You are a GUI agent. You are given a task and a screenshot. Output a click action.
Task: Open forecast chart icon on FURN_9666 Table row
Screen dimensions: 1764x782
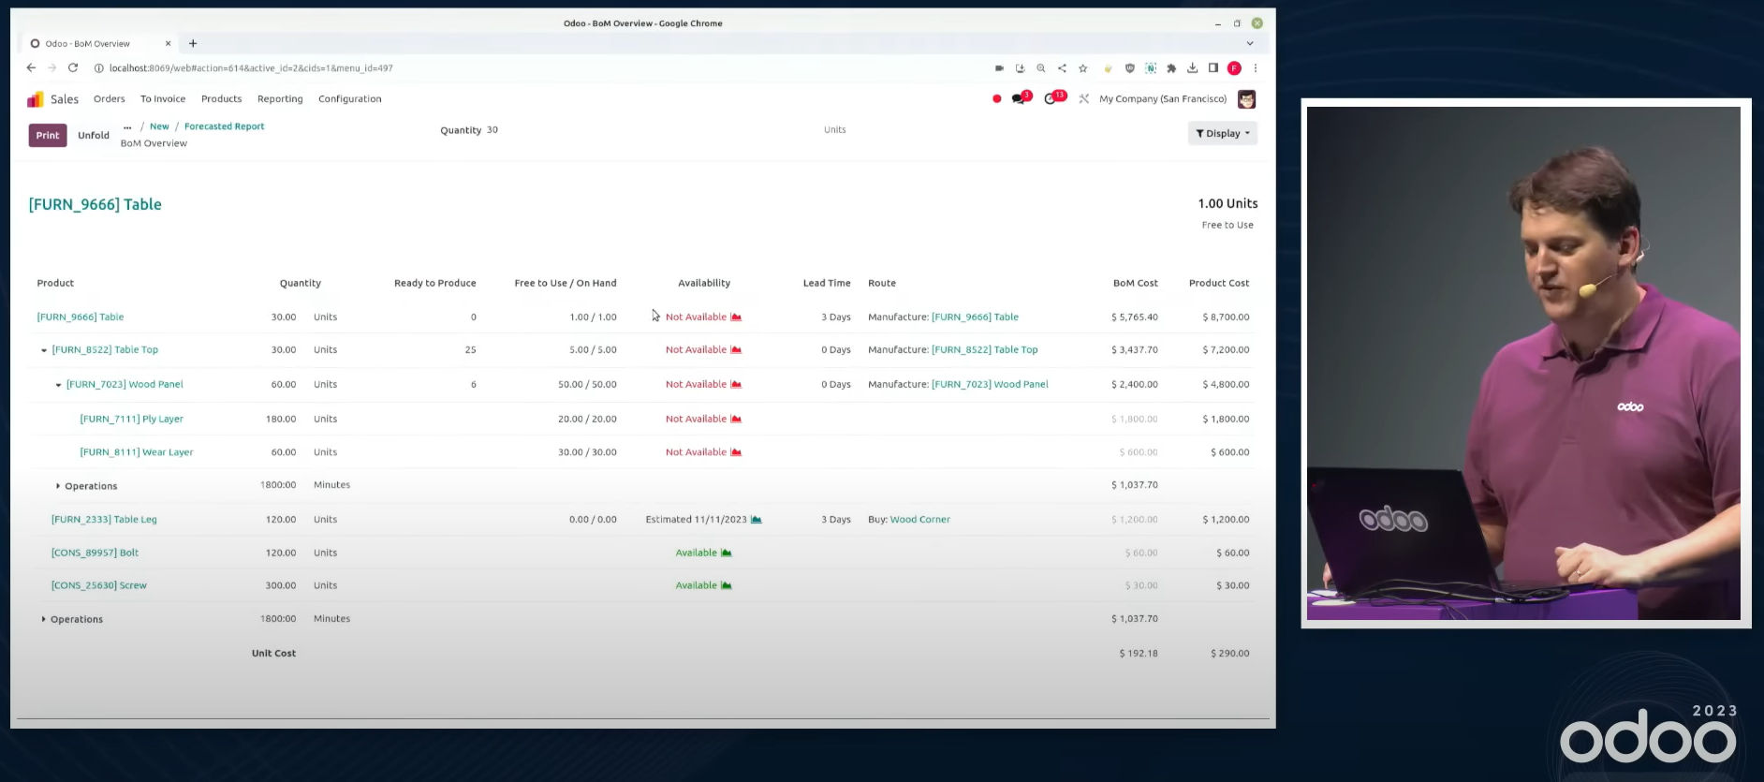pyautogui.click(x=736, y=317)
